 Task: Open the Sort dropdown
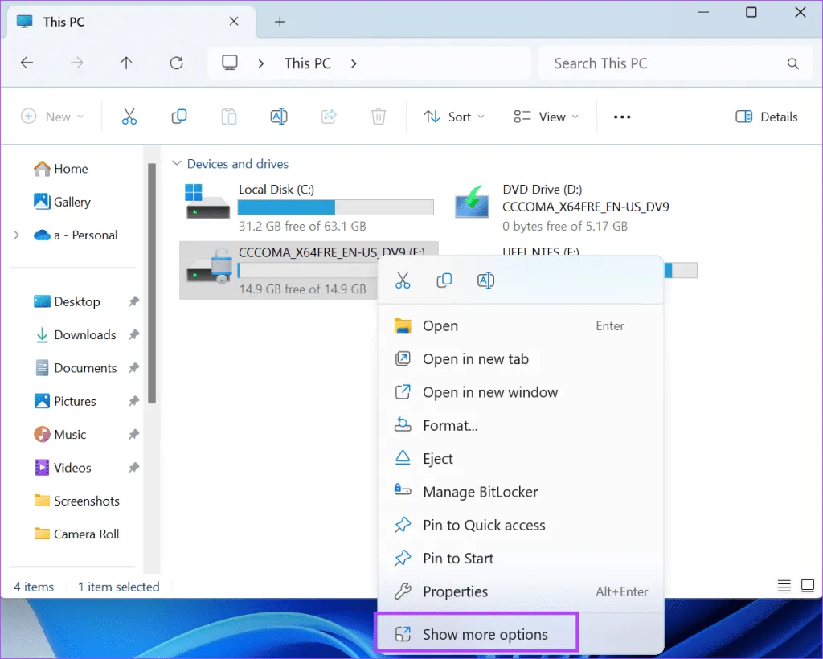click(454, 117)
